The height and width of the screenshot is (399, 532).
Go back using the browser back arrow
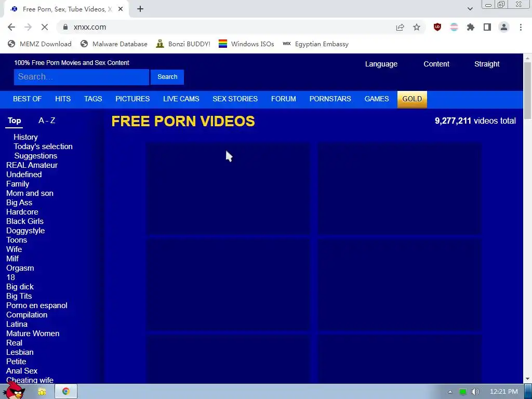tap(11, 27)
